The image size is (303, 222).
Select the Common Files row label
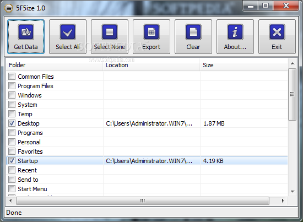[x=36, y=77]
